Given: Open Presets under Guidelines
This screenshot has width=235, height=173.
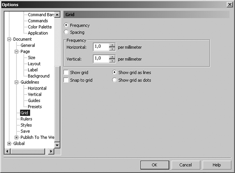Looking at the screenshot, I should (x=35, y=107).
